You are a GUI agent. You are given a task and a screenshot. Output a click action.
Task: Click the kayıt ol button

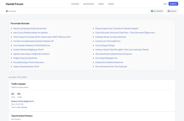click(x=173, y=4)
